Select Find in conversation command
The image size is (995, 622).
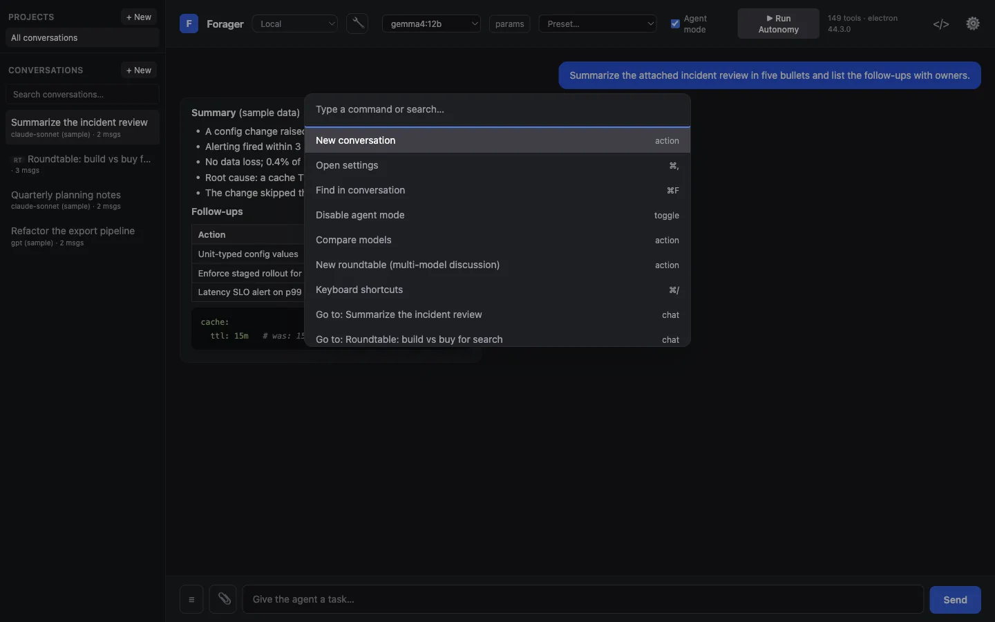[x=497, y=190]
